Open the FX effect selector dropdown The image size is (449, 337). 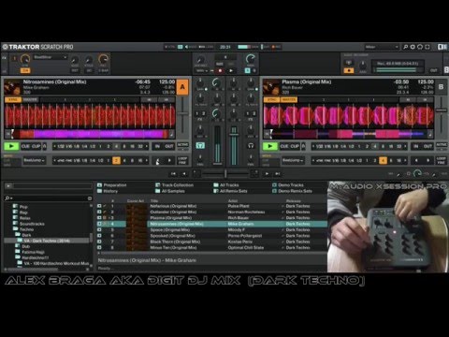click(x=50, y=57)
